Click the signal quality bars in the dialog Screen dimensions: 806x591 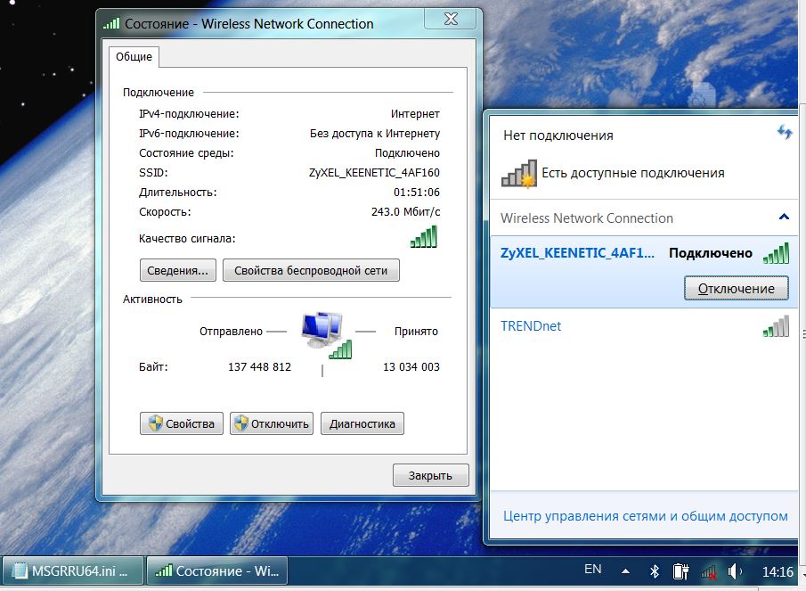[424, 236]
